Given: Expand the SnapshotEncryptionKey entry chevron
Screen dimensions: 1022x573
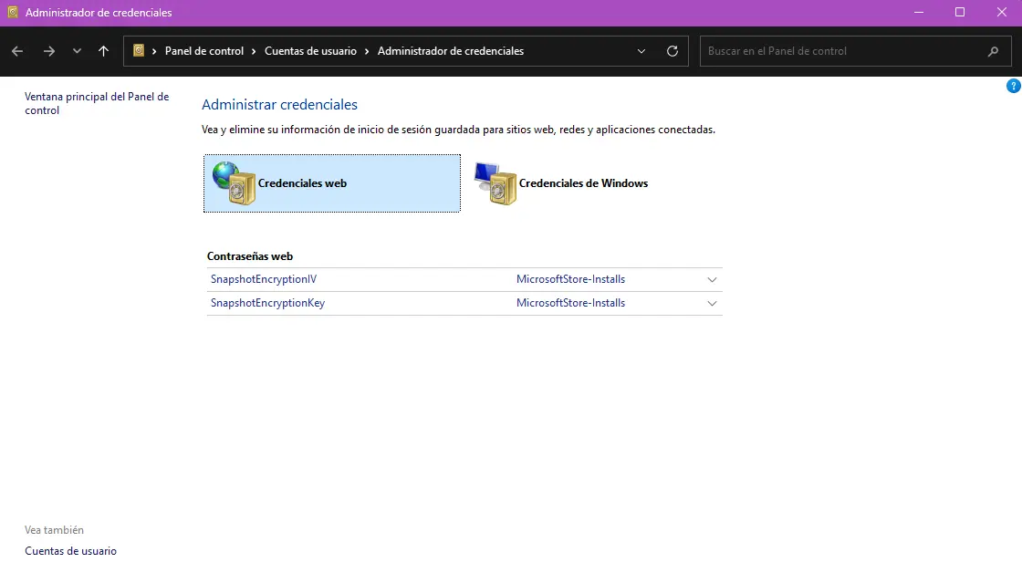Looking at the screenshot, I should [x=712, y=304].
